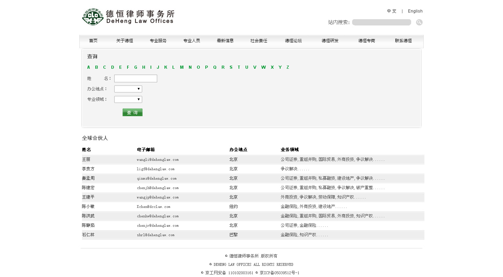Open the 德恒论坛 menu item

pos(293,41)
